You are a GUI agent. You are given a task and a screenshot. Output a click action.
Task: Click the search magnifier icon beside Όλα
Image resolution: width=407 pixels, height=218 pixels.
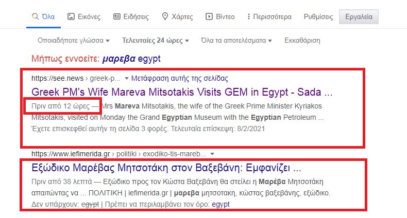pos(36,16)
